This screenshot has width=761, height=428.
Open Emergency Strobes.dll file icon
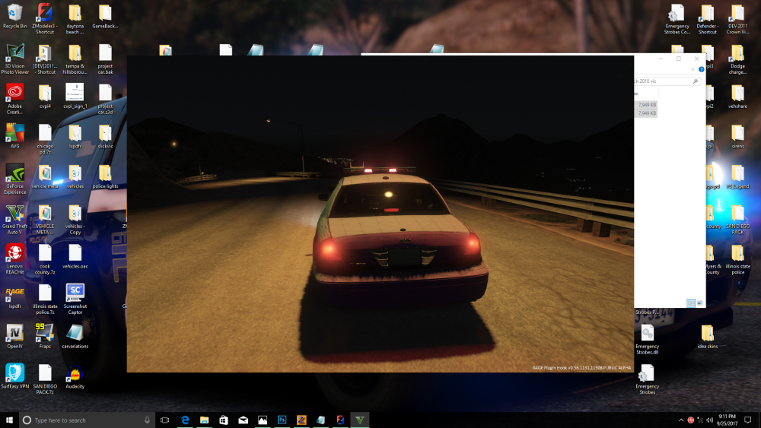click(647, 339)
